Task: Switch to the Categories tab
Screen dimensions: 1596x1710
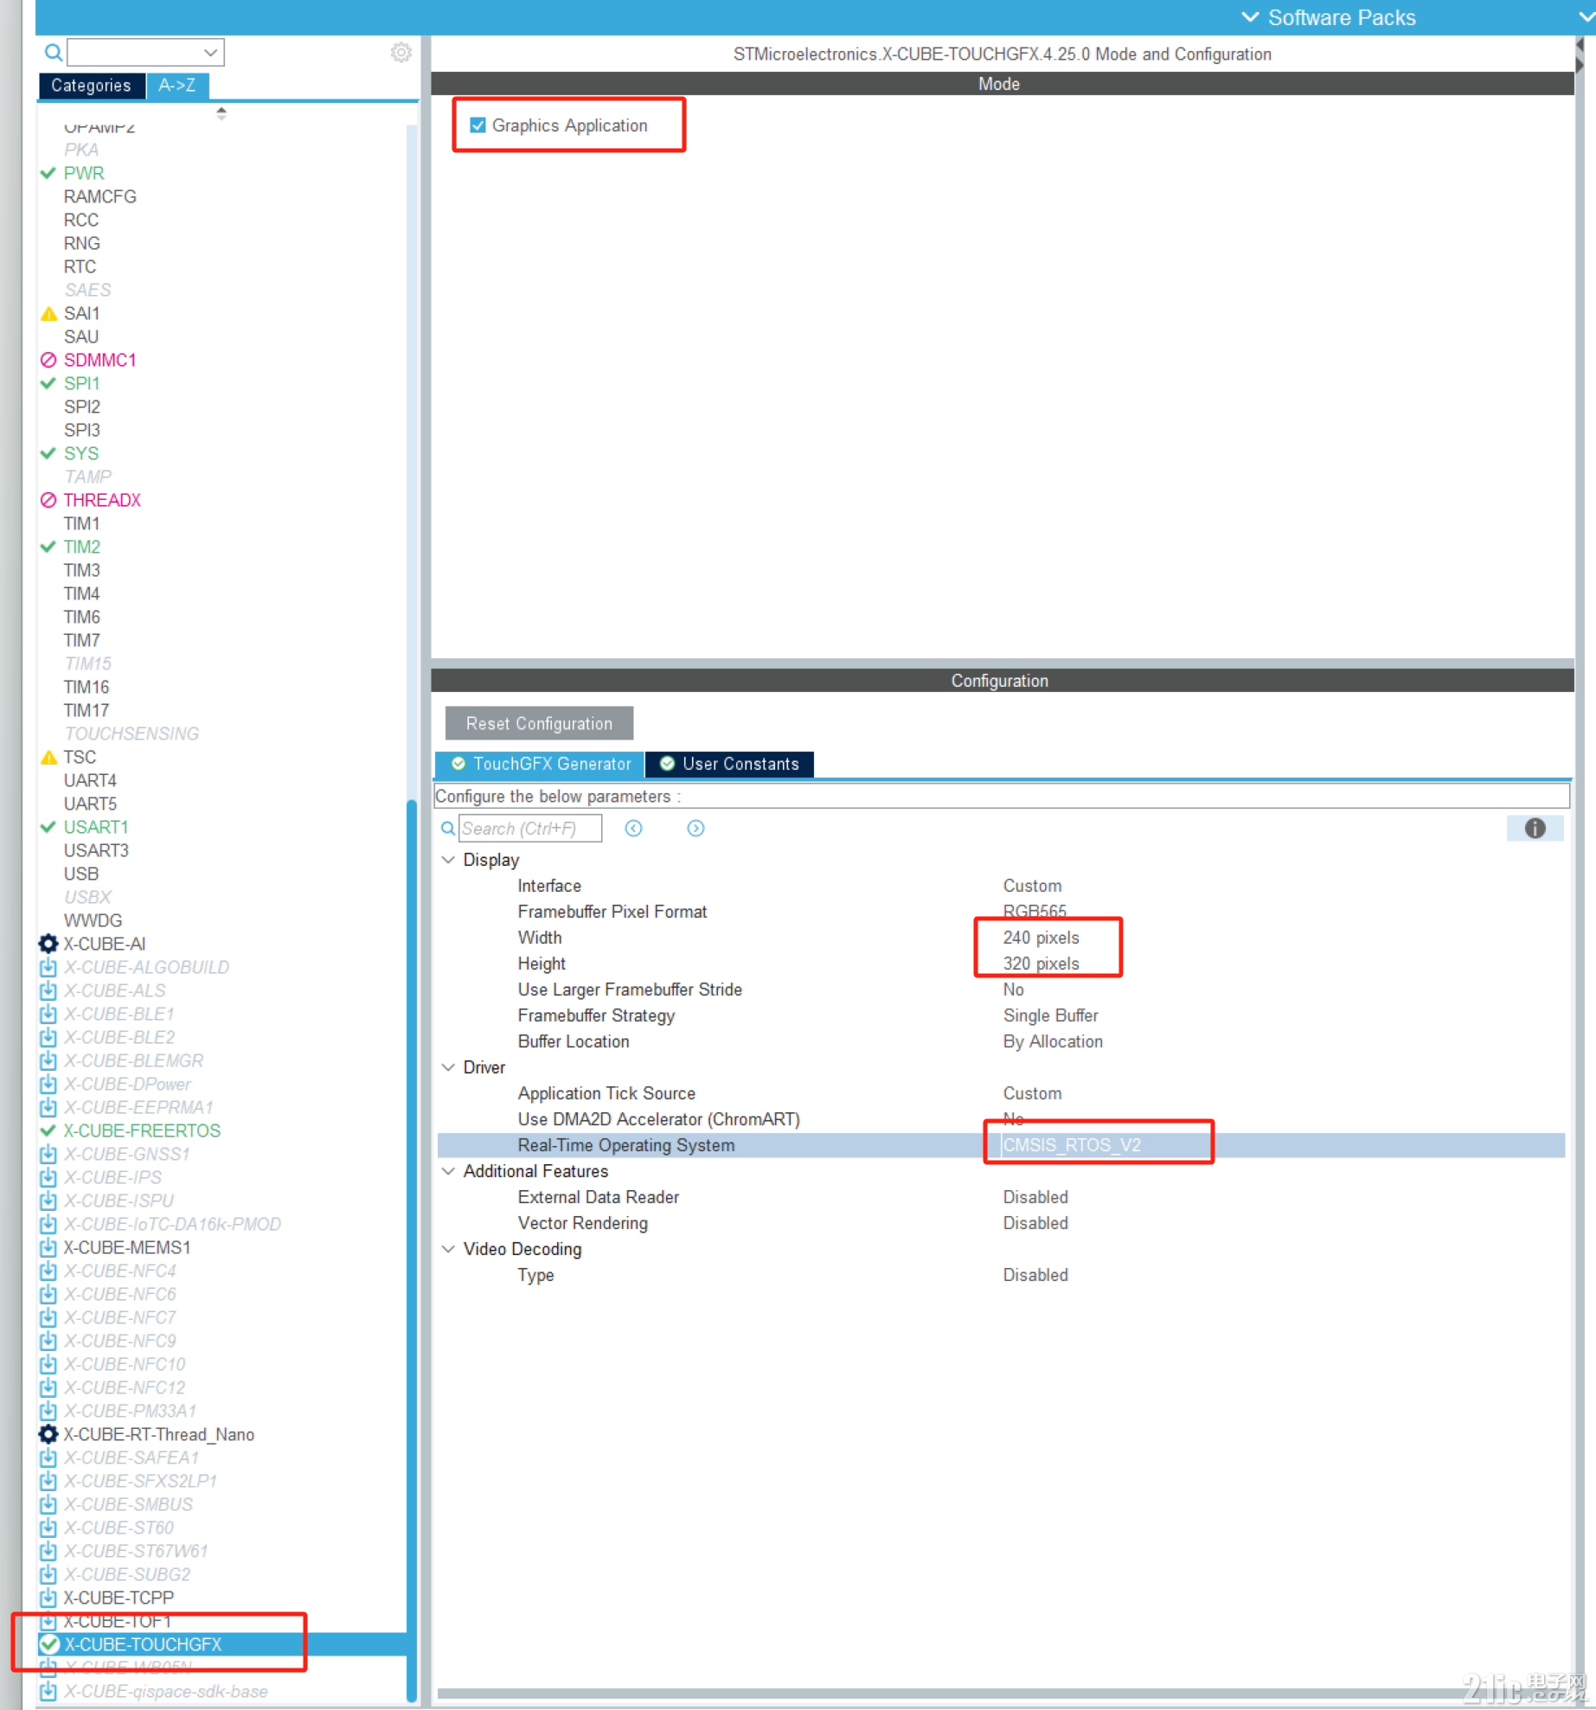Action: (91, 86)
